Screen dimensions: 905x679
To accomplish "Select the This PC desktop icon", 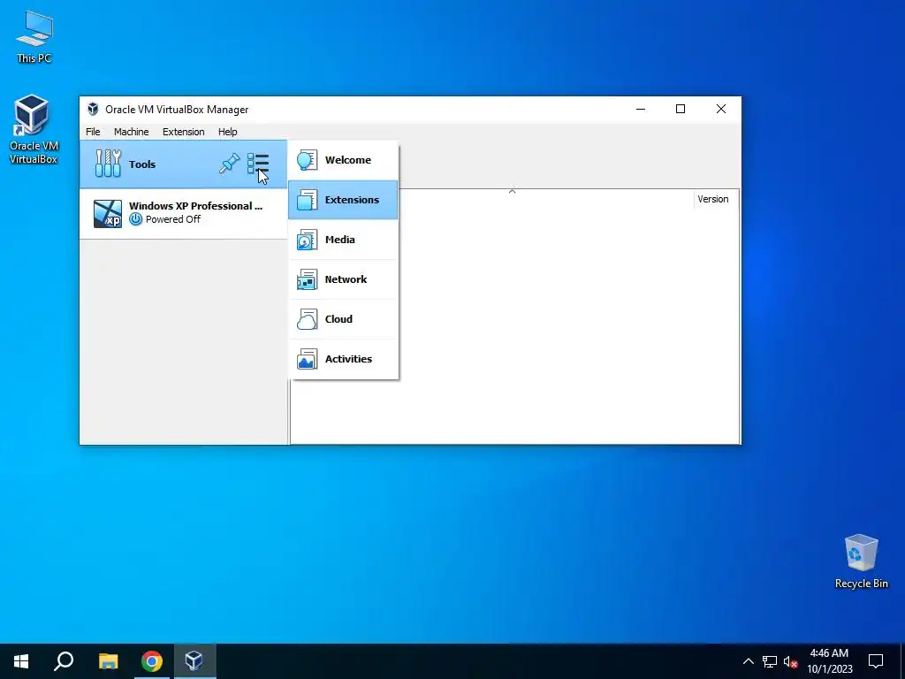I will [x=34, y=37].
